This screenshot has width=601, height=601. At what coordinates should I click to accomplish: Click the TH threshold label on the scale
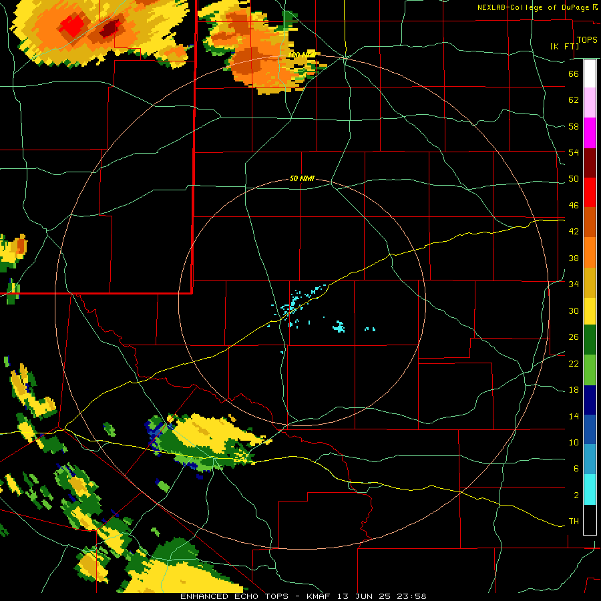[x=574, y=522]
